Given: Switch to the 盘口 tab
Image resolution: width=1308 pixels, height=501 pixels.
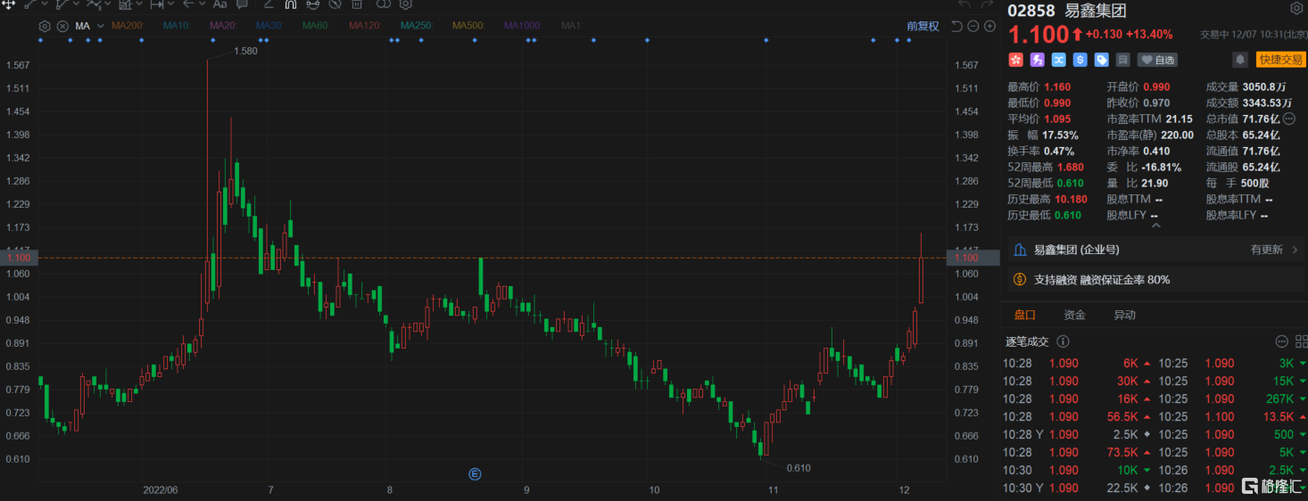Looking at the screenshot, I should click(1024, 315).
